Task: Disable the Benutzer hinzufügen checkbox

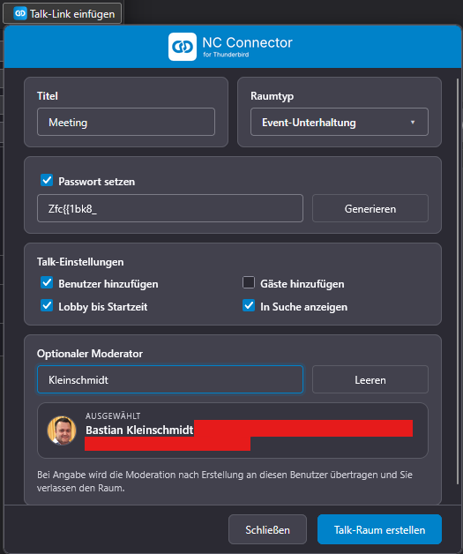Action: click(47, 282)
